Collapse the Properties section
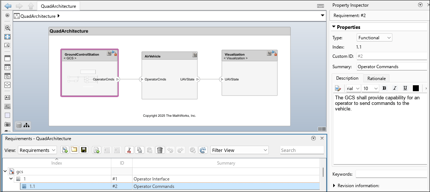The height and width of the screenshot is (192, 430). click(x=334, y=27)
